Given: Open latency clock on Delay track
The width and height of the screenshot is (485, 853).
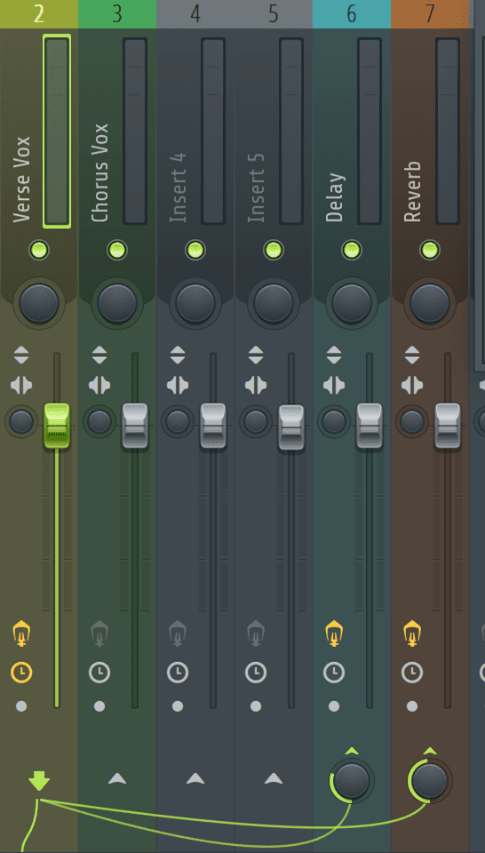Looking at the screenshot, I should [334, 673].
